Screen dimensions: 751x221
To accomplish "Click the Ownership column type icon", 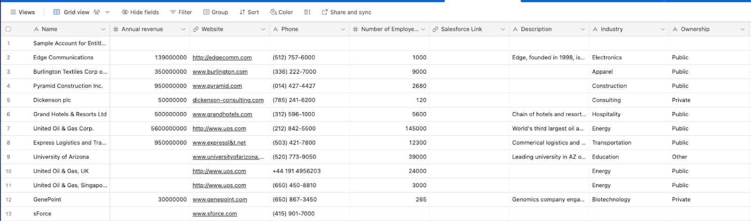I will point(674,29).
